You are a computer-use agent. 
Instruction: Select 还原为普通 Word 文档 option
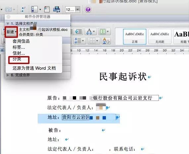pyautogui.click(x=34, y=68)
